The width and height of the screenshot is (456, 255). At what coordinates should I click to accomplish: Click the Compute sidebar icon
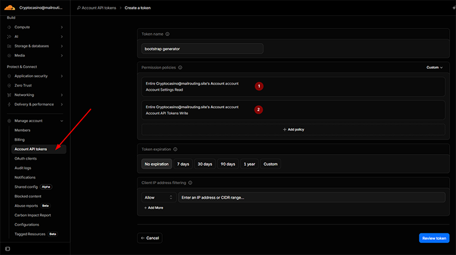9,27
